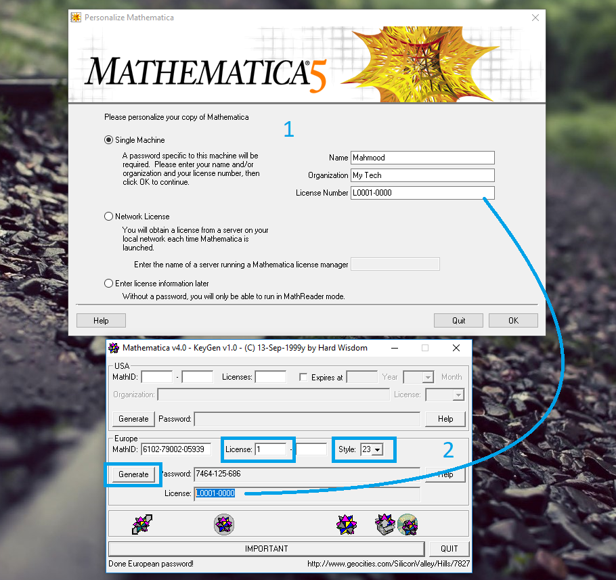This screenshot has height=580, width=616.
Task: Select the spiky star icon near IMPORTANT button
Action: click(347, 523)
